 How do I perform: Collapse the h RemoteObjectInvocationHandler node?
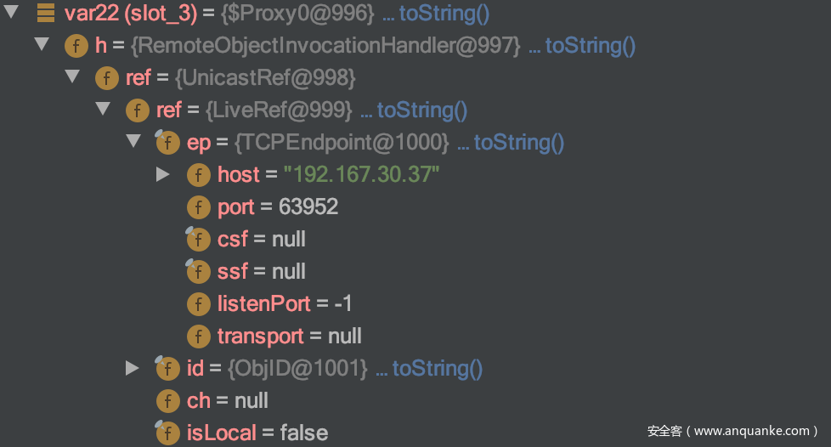coord(42,44)
